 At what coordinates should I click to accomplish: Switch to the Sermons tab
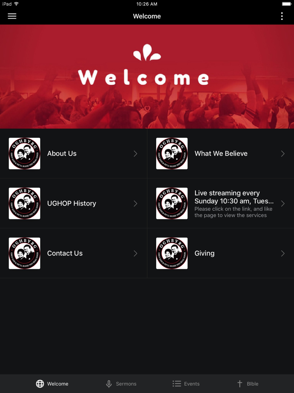tap(121, 384)
